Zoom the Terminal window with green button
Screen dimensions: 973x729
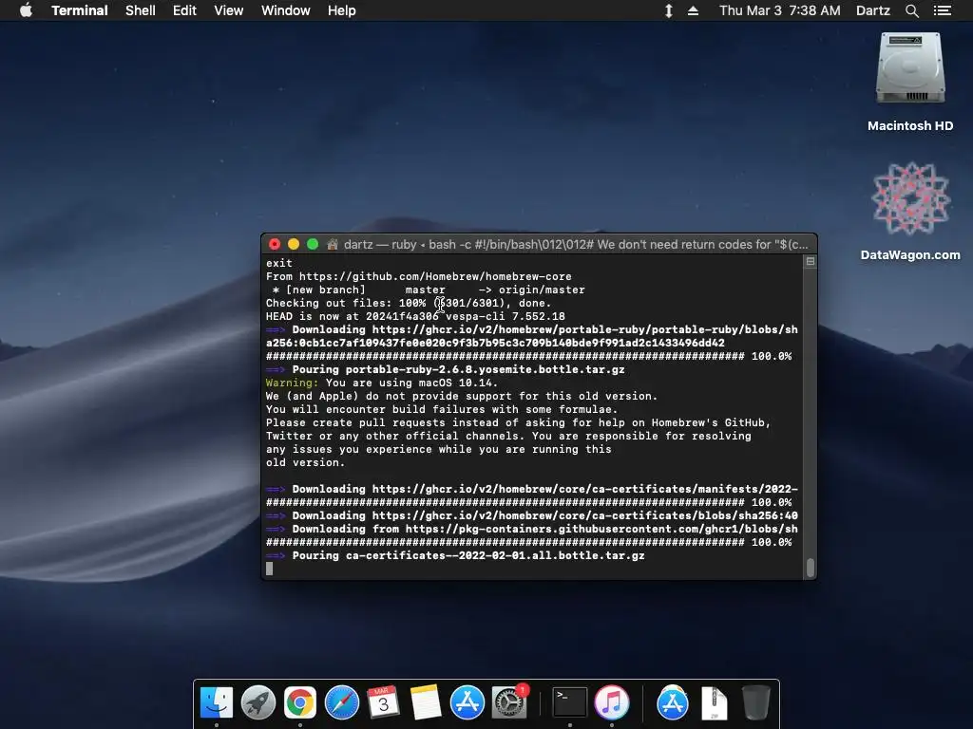click(313, 244)
